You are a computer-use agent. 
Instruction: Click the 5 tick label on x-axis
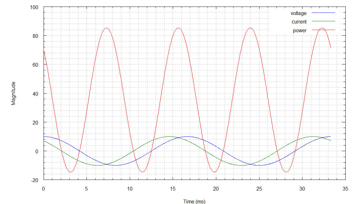(87, 189)
